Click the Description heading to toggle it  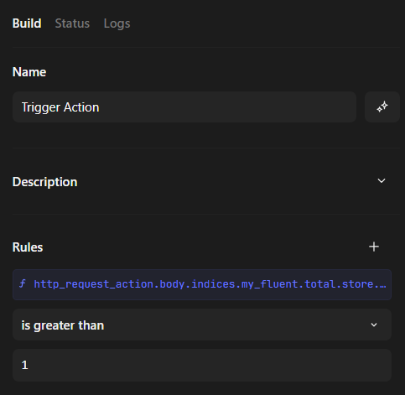pos(44,182)
